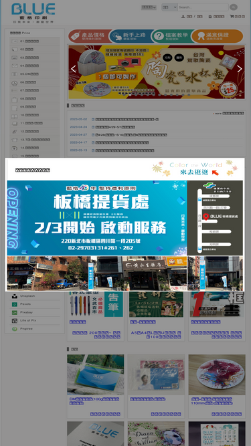The height and width of the screenshot is (446, 251).
Task: Open the Unsplash sidebar icon
Action: pos(14,296)
